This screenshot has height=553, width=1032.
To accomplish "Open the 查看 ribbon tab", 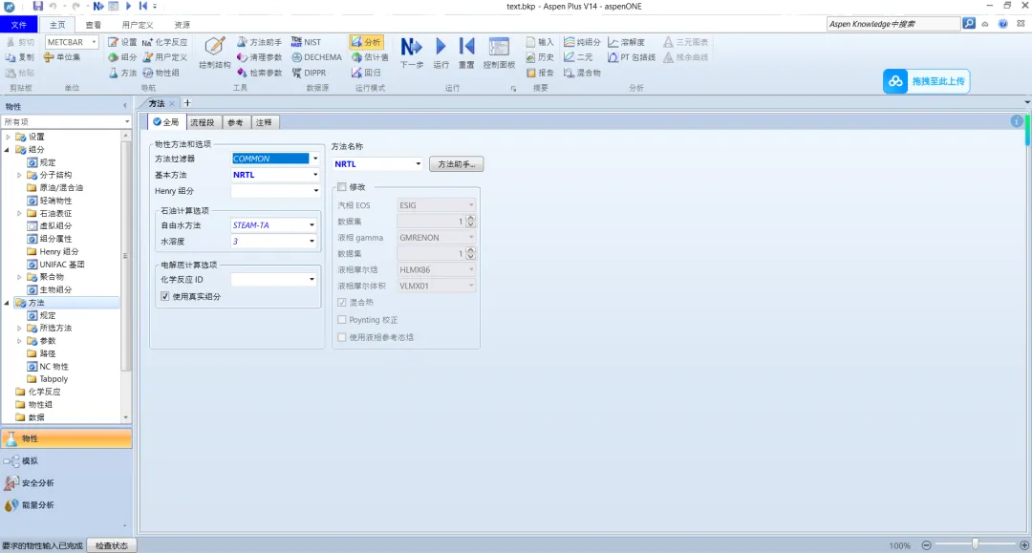I will coord(94,25).
